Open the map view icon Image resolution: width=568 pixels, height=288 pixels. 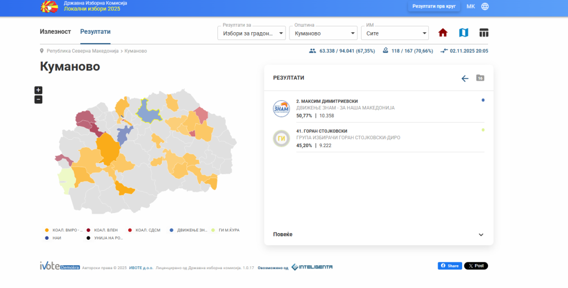463,33
